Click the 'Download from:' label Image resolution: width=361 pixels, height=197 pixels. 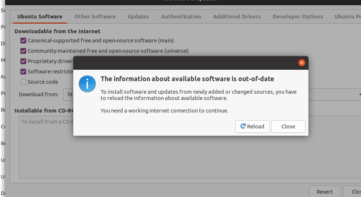(x=39, y=94)
